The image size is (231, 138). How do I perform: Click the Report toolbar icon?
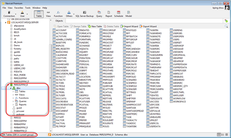pos(109,14)
